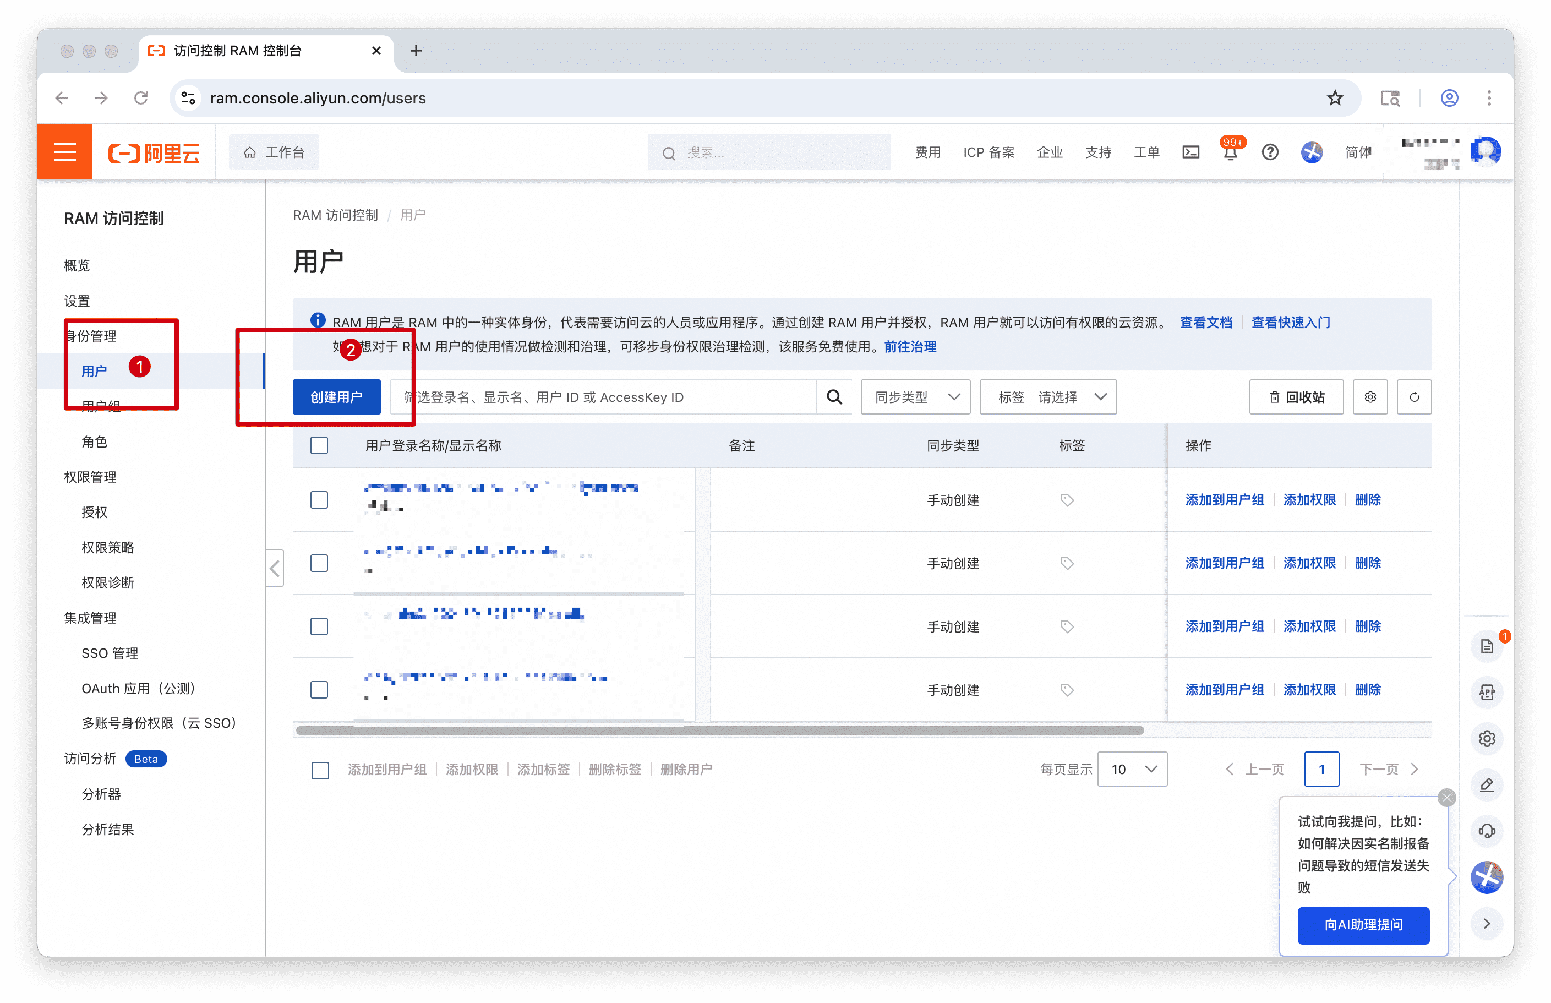Image resolution: width=1551 pixels, height=1003 pixels.
Task: Open the 查看文档 link
Action: click(1205, 323)
